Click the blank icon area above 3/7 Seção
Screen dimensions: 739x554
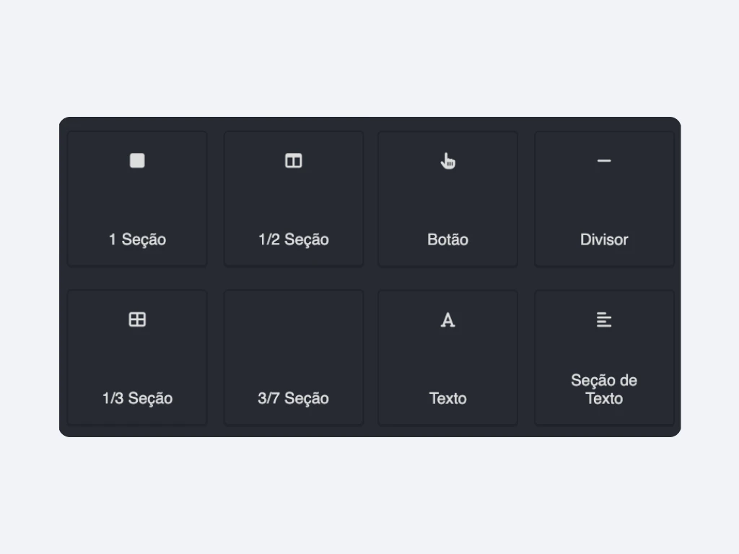294,320
